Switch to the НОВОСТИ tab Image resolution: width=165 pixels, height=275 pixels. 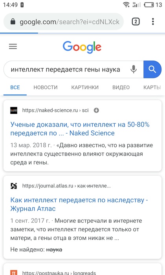coord(46,87)
